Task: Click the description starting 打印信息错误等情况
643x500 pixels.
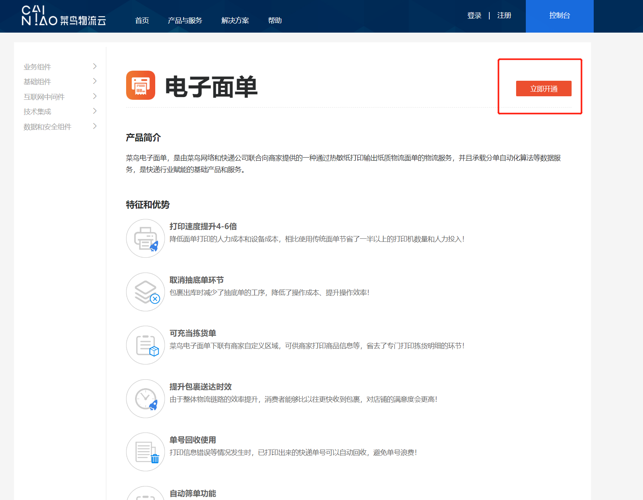Action: (x=293, y=452)
